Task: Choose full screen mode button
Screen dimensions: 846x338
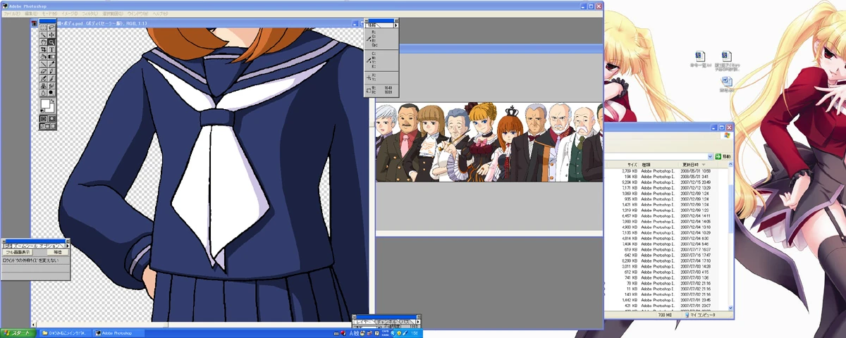Action: click(52, 126)
